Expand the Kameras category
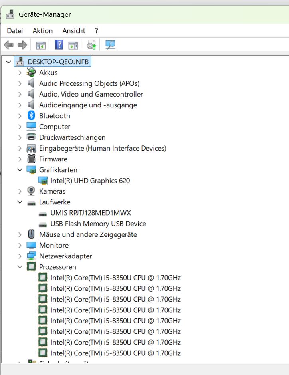The image size is (289, 375). [x=20, y=191]
